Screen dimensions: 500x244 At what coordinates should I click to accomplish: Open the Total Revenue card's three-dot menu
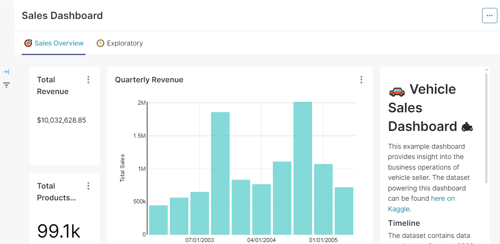(x=88, y=80)
